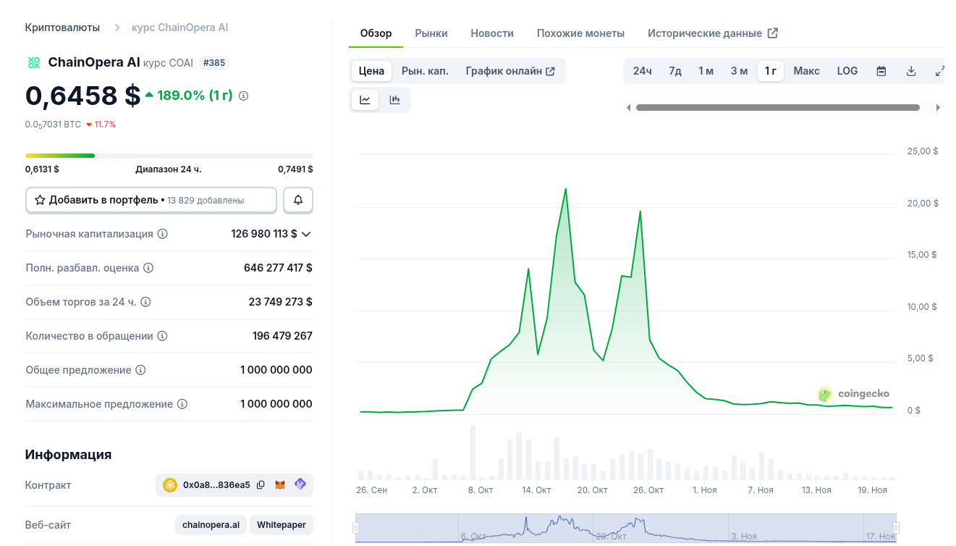Click info icon next to market capitalization
The height and width of the screenshot is (546, 956).
point(163,234)
